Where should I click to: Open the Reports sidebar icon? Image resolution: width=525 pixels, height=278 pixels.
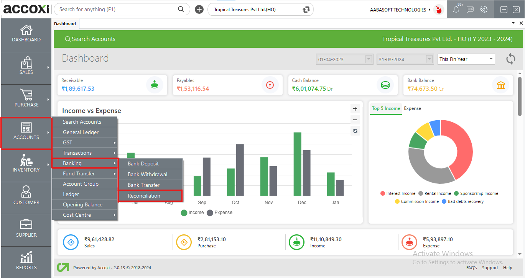pos(26,260)
